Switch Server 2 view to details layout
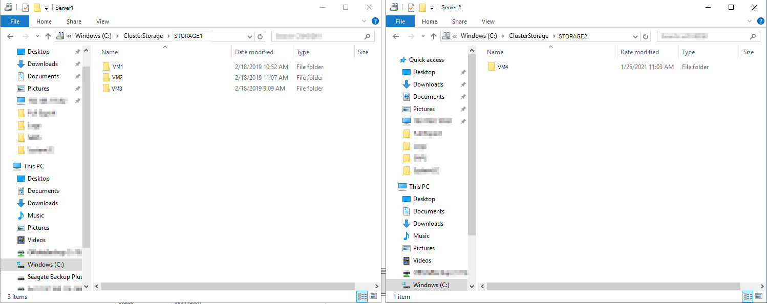 (748, 296)
